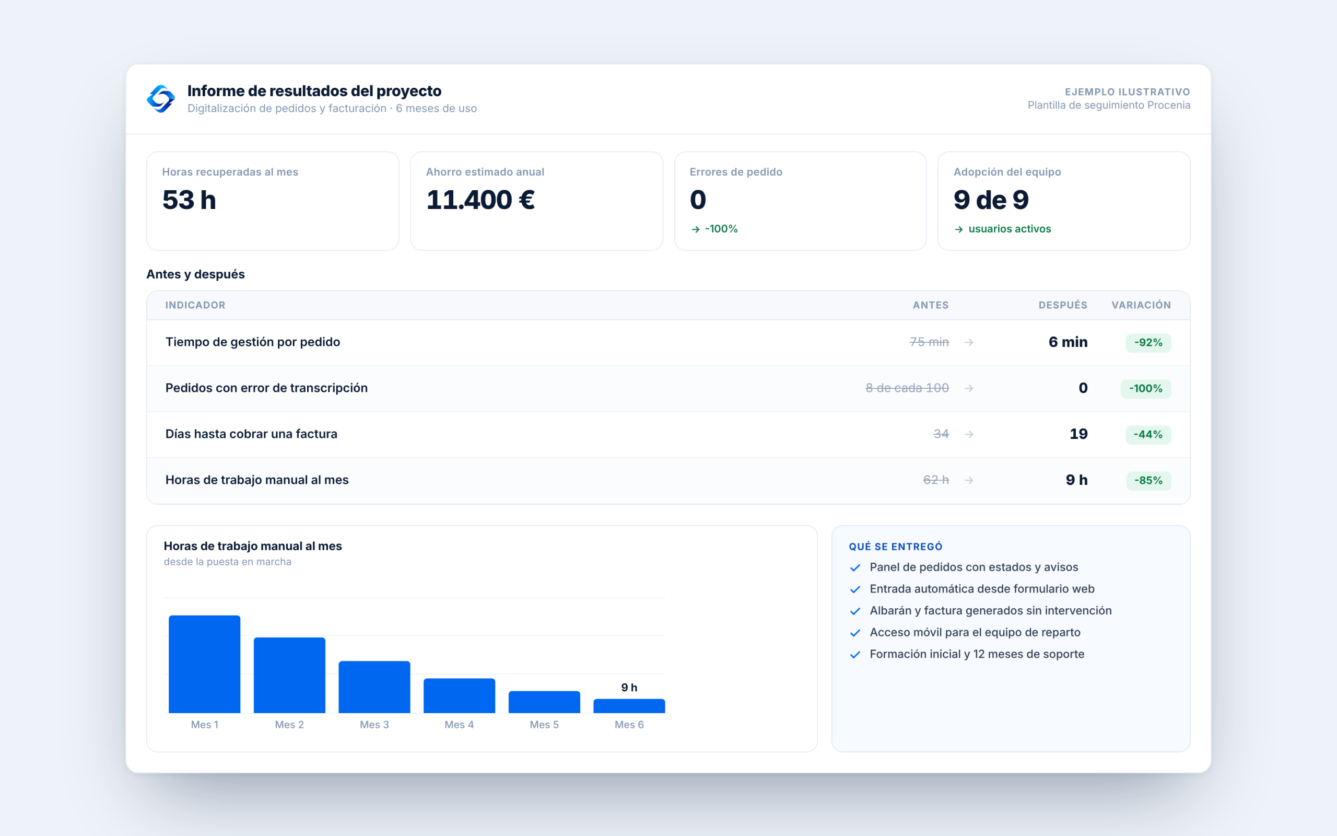Click the Horas recuperadas al mes label

[x=230, y=172]
